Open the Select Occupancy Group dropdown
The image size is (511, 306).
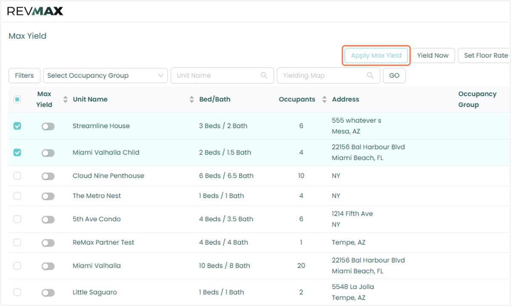point(106,75)
